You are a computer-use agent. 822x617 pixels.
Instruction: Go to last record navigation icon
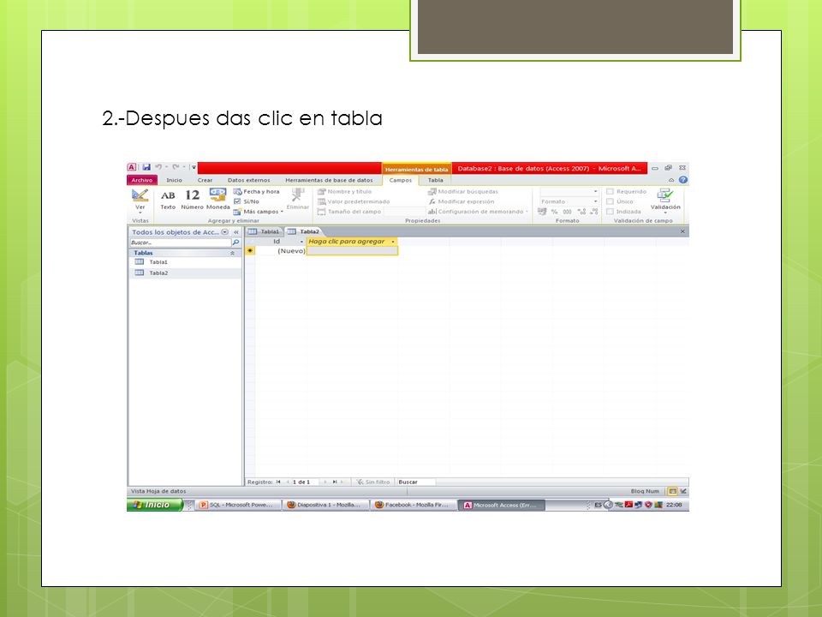click(x=335, y=482)
